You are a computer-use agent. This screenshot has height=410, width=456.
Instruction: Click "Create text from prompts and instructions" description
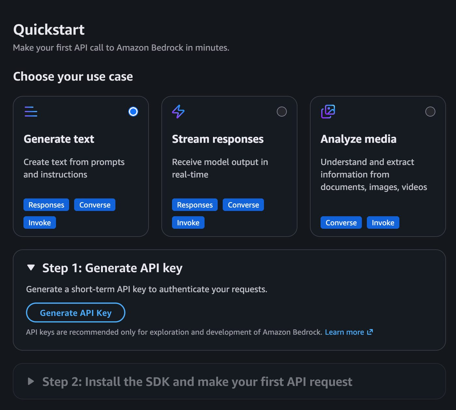(74, 168)
